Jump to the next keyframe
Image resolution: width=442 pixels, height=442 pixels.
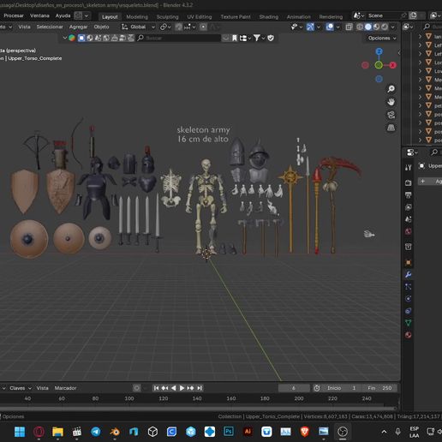190,388
